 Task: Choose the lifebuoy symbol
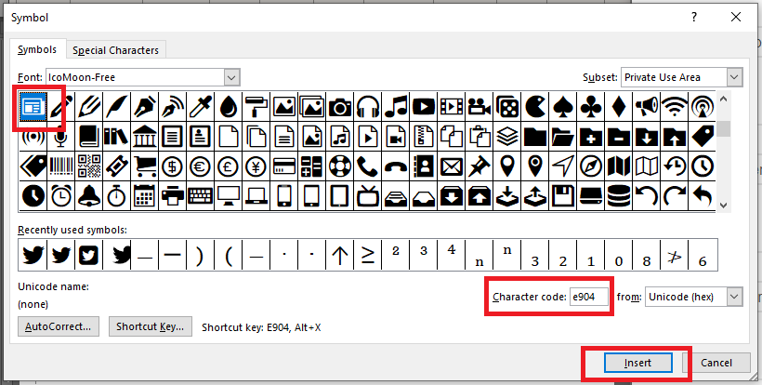pos(340,166)
